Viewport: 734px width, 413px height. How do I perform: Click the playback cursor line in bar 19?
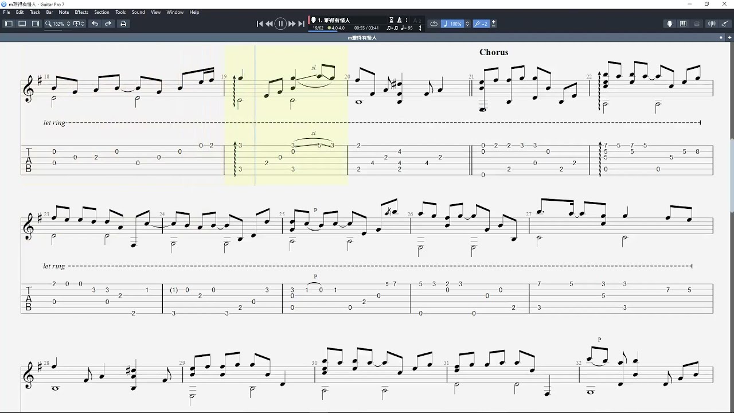point(255,115)
